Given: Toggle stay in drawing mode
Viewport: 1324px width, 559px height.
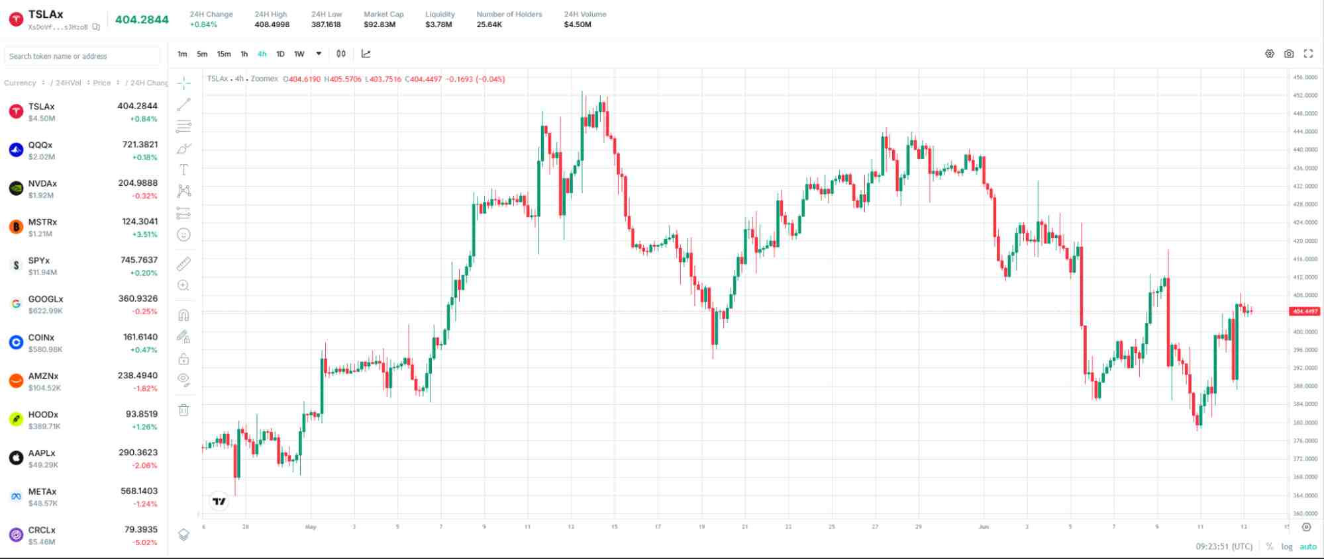Looking at the screenshot, I should tap(184, 337).
